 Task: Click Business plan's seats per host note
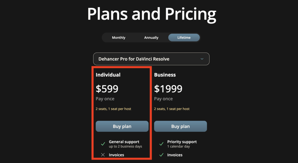coord(172,109)
